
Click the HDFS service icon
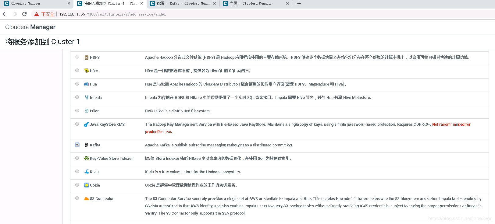pos(87,57)
